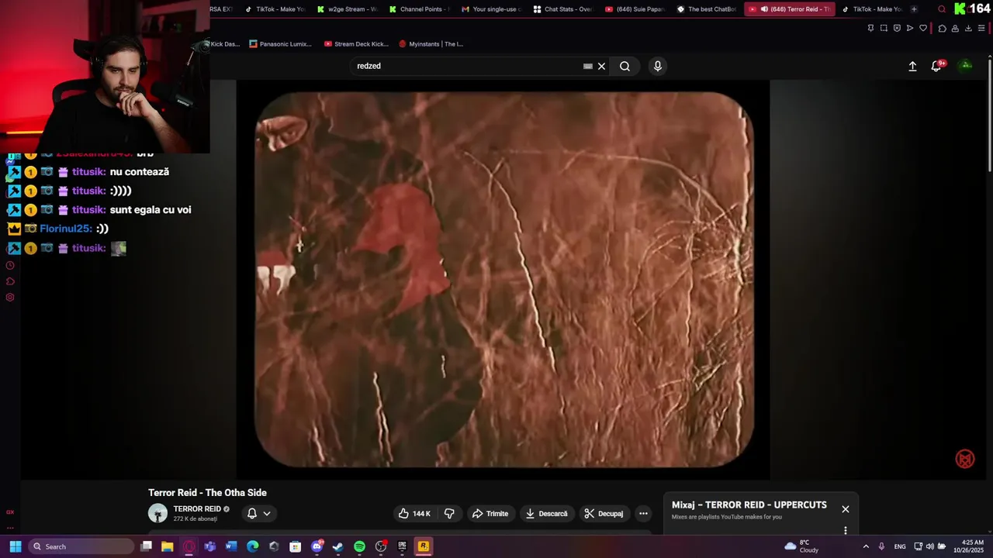This screenshot has height=558, width=993.
Task: Click the Windows taskbar Search box
Action: tap(81, 546)
